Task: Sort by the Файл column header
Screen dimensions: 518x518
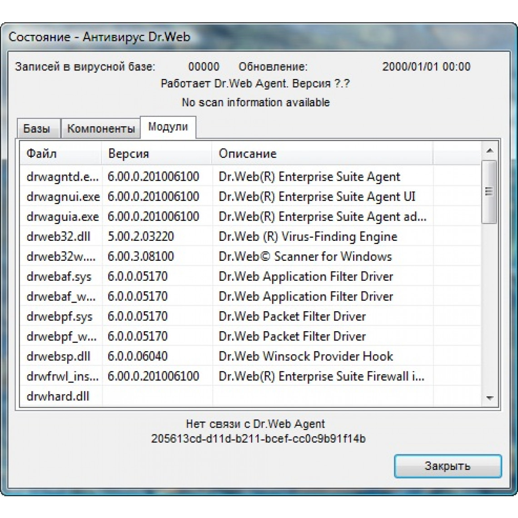Action: (x=60, y=154)
